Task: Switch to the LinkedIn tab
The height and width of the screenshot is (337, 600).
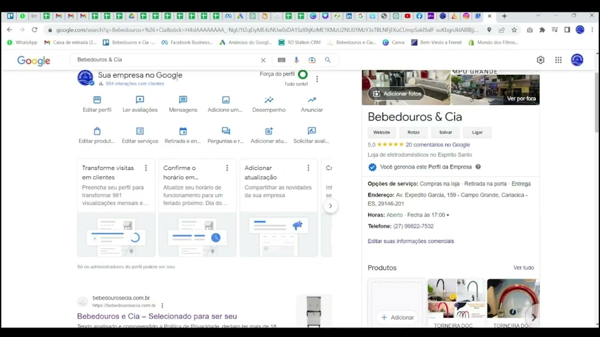Action: tap(349, 16)
